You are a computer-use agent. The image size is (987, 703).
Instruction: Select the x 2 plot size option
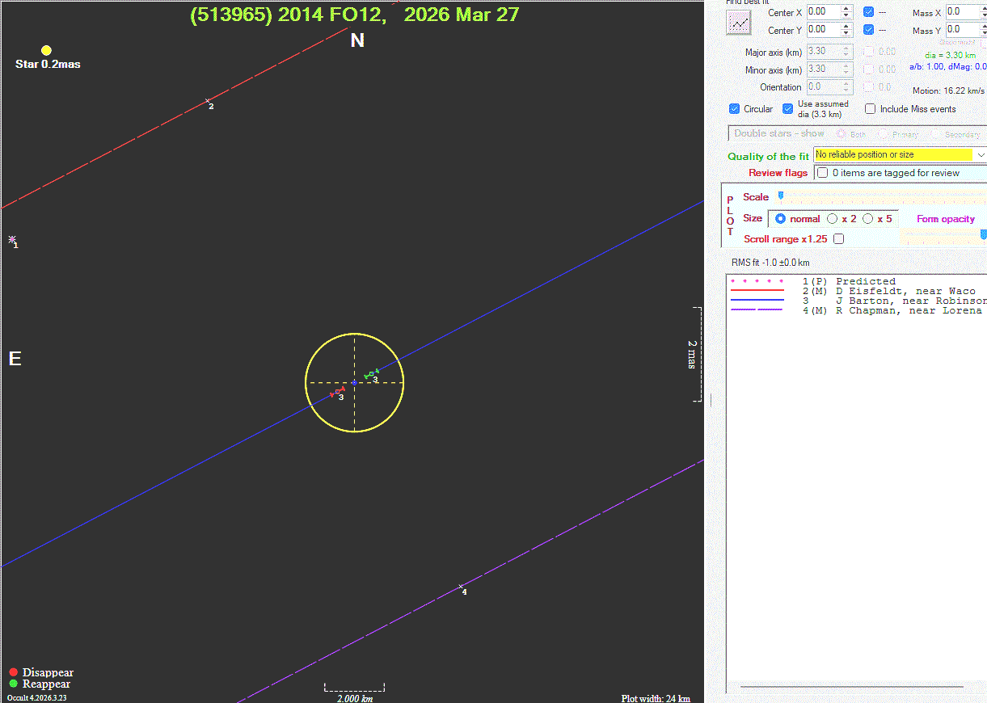833,219
